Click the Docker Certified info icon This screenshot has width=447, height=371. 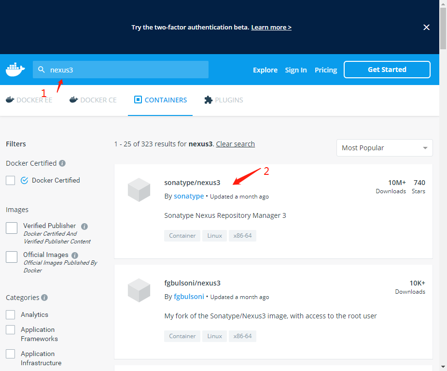[x=62, y=163]
